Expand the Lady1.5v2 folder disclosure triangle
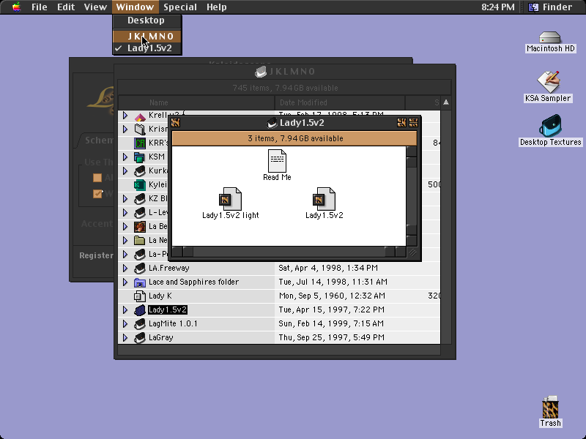Viewport: 586px width, 439px height. [x=125, y=309]
